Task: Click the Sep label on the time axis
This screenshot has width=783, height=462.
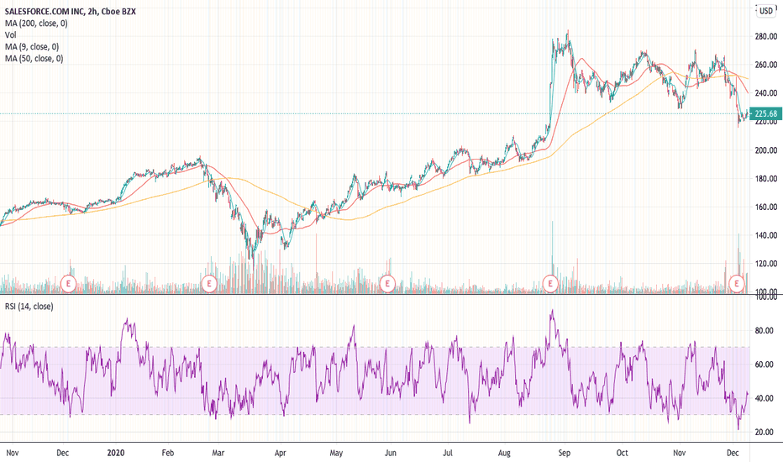Action: coord(565,453)
